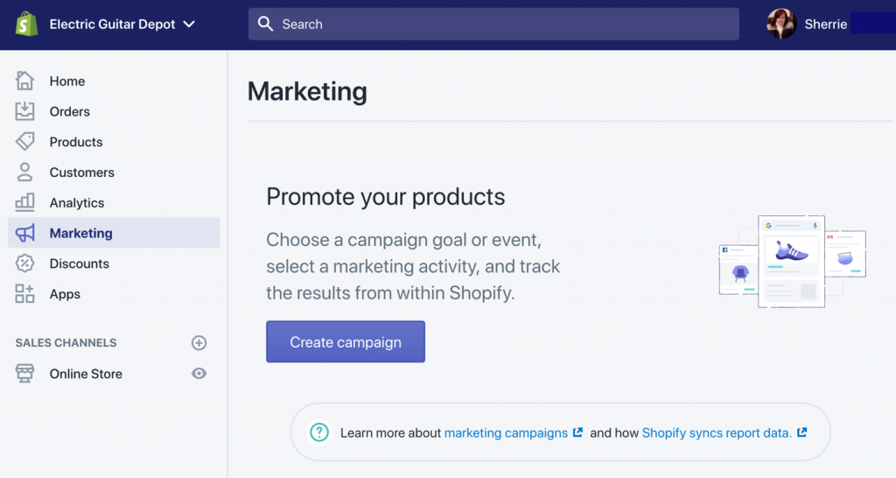Click the Home house icon
The height and width of the screenshot is (478, 896).
coord(25,81)
